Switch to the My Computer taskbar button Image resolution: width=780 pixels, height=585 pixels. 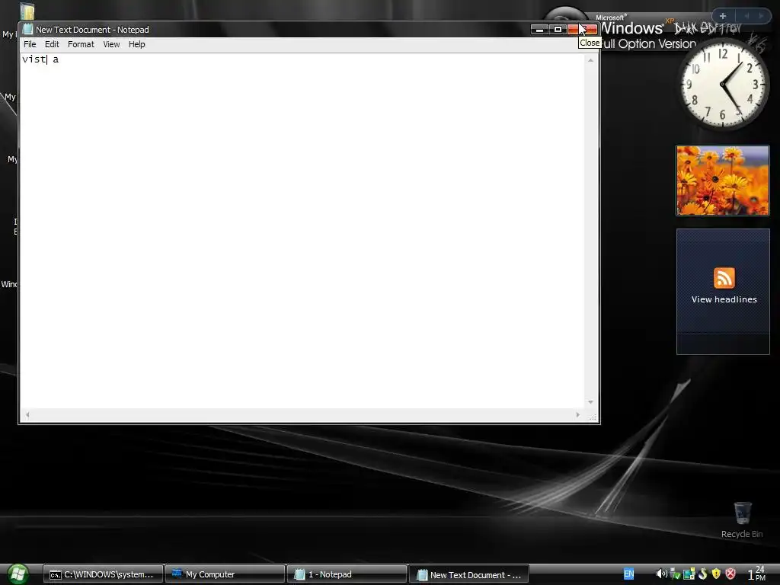pyautogui.click(x=225, y=574)
